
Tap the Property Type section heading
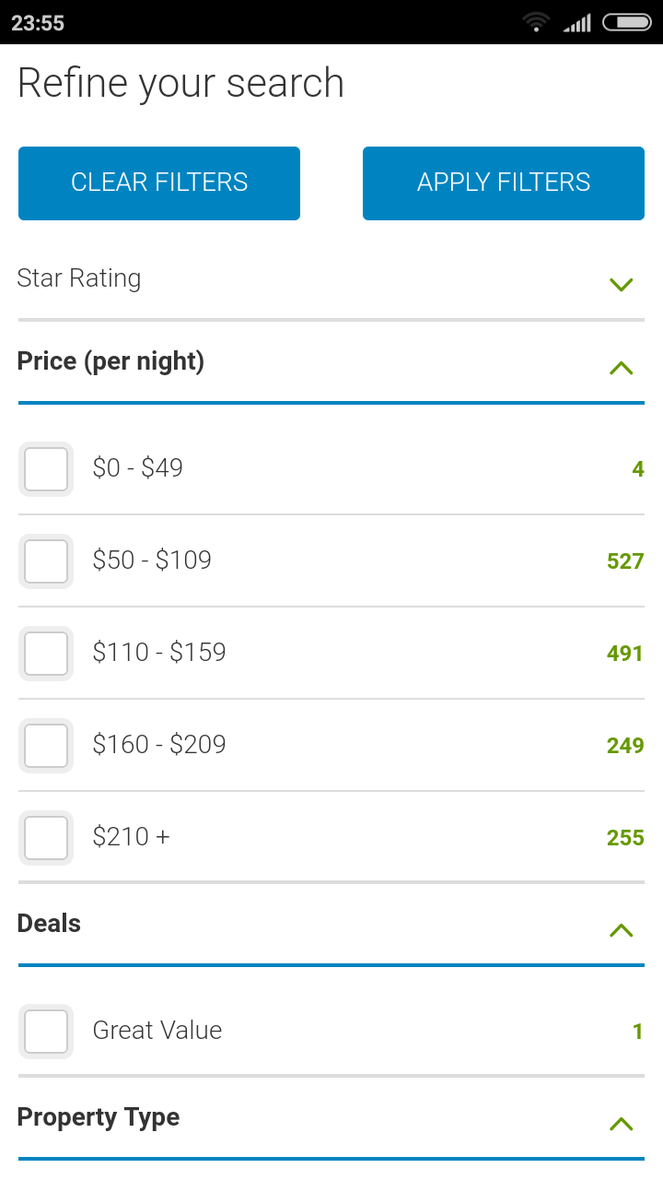[x=99, y=1117]
